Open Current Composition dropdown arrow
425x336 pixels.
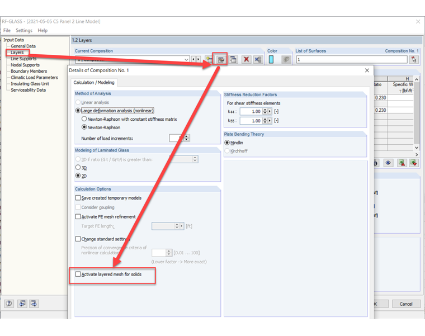pyautogui.click(x=186, y=59)
